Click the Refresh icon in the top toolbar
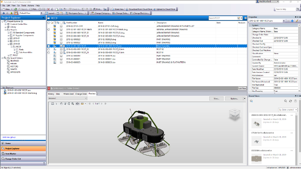 (x=16, y=9)
